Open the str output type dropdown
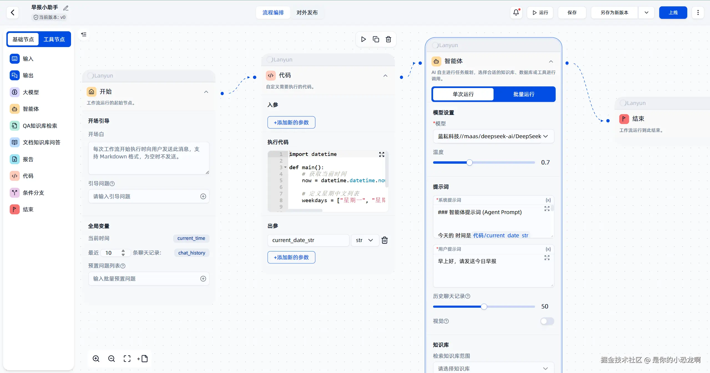Screen dimensions: 710x373 click(365, 240)
